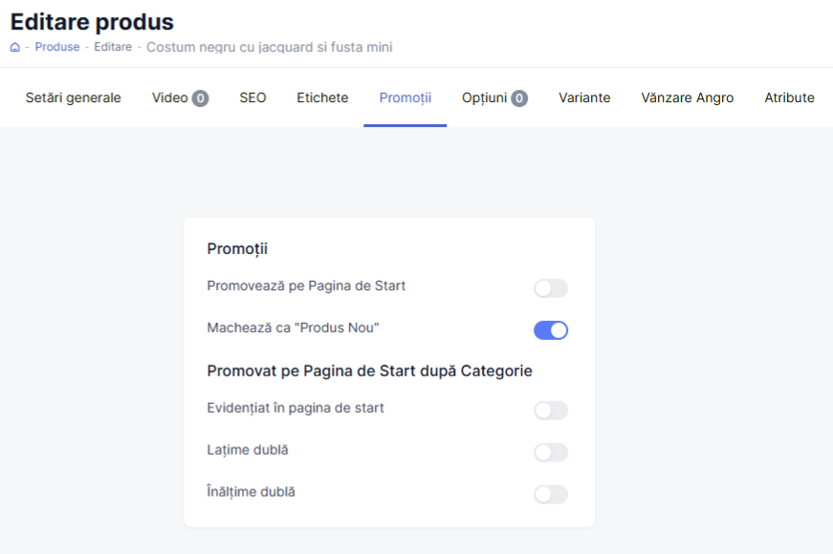
Task: Click the active Promoții tab
Action: coord(405,97)
